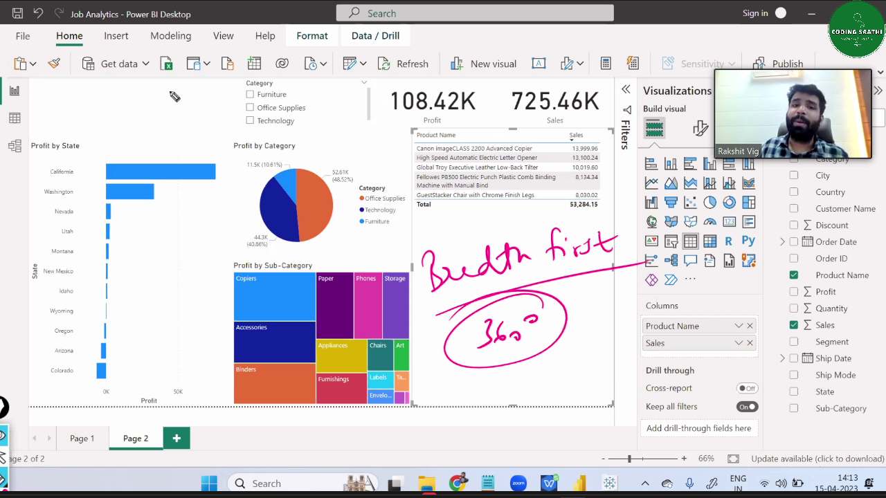
Task: Select KPI visualization icon
Action: 651,241
